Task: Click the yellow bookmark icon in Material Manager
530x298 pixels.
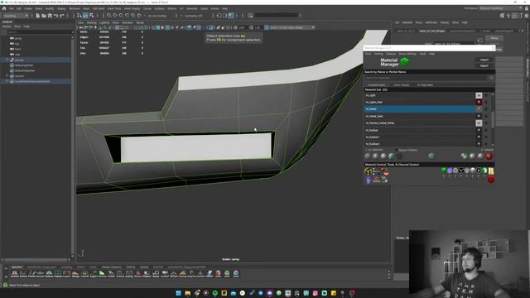Action: click(x=491, y=171)
